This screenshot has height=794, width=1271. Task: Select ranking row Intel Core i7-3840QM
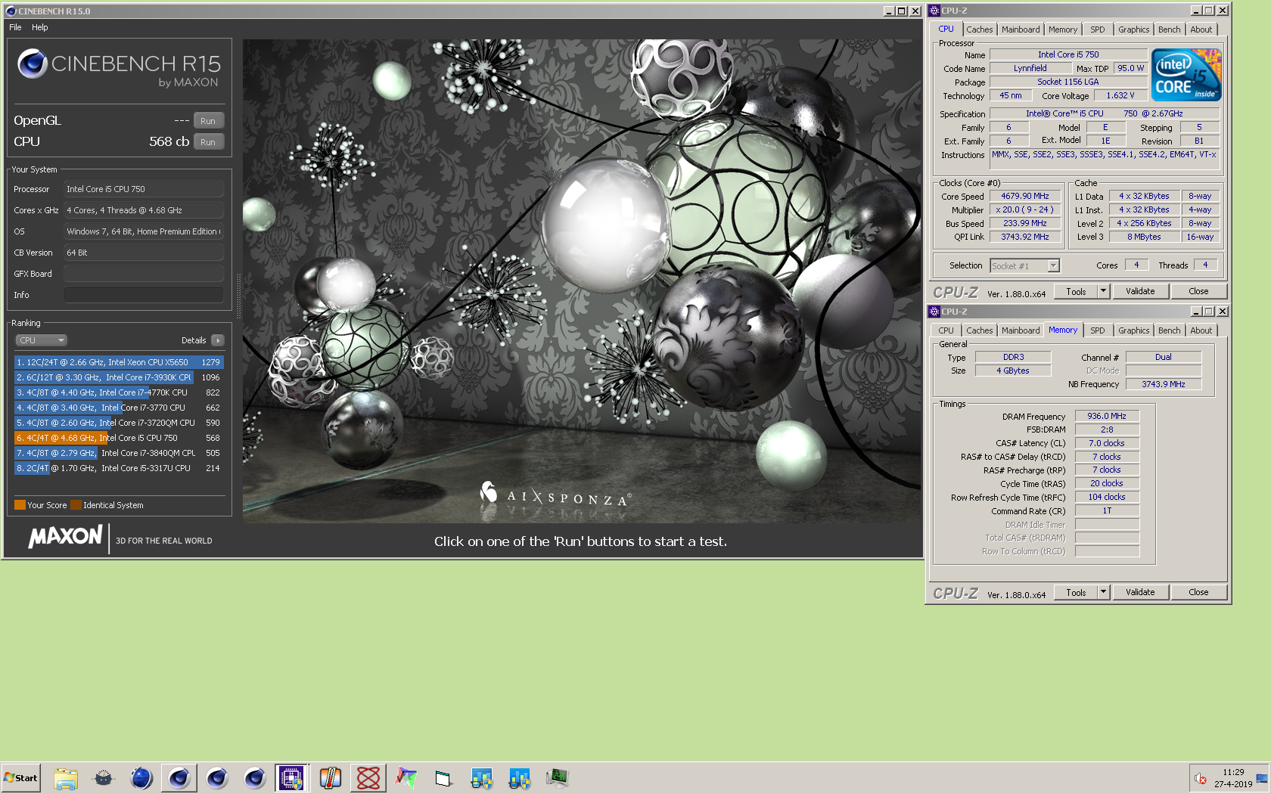point(119,453)
